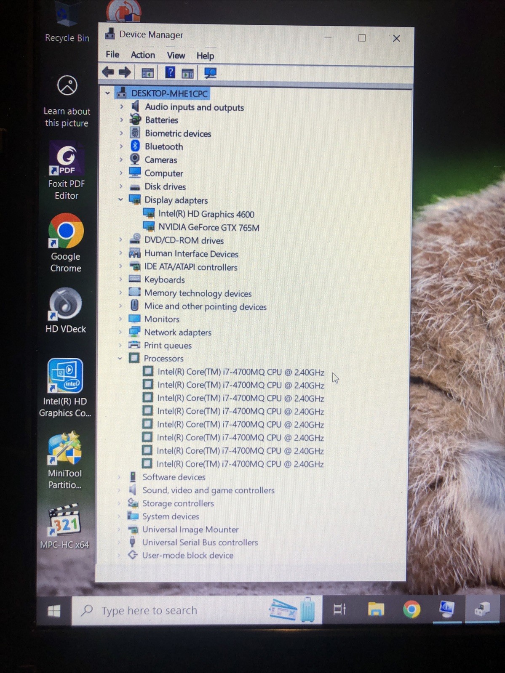Select the DESKTOP-MHE1CPC computer name
Image resolution: width=505 pixels, height=673 pixels.
[169, 93]
